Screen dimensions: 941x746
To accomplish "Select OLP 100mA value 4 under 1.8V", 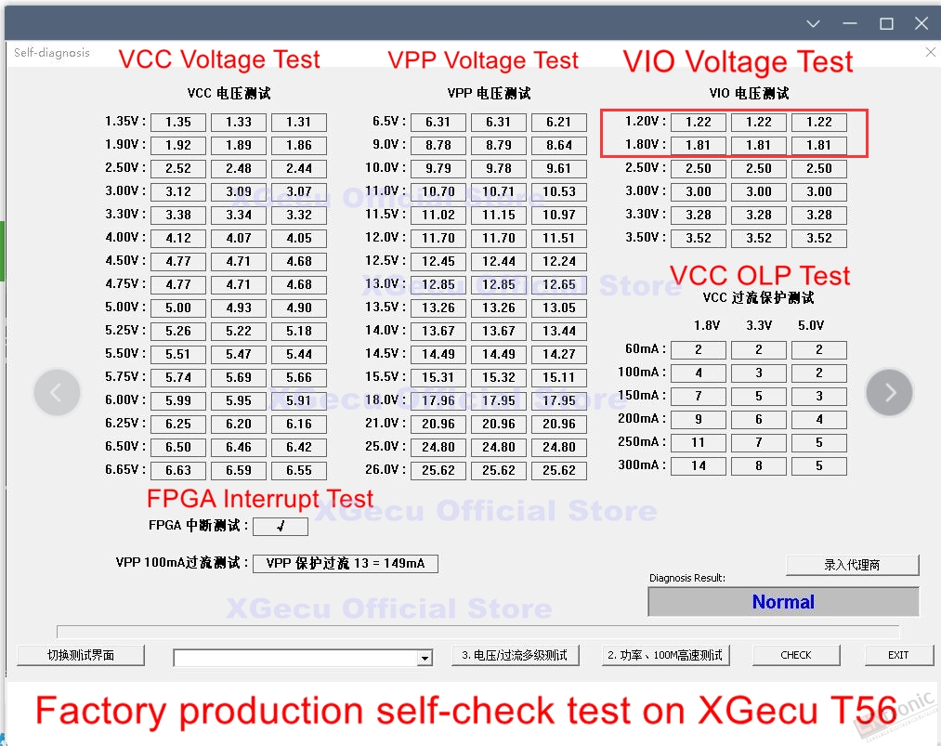I will [x=699, y=373].
